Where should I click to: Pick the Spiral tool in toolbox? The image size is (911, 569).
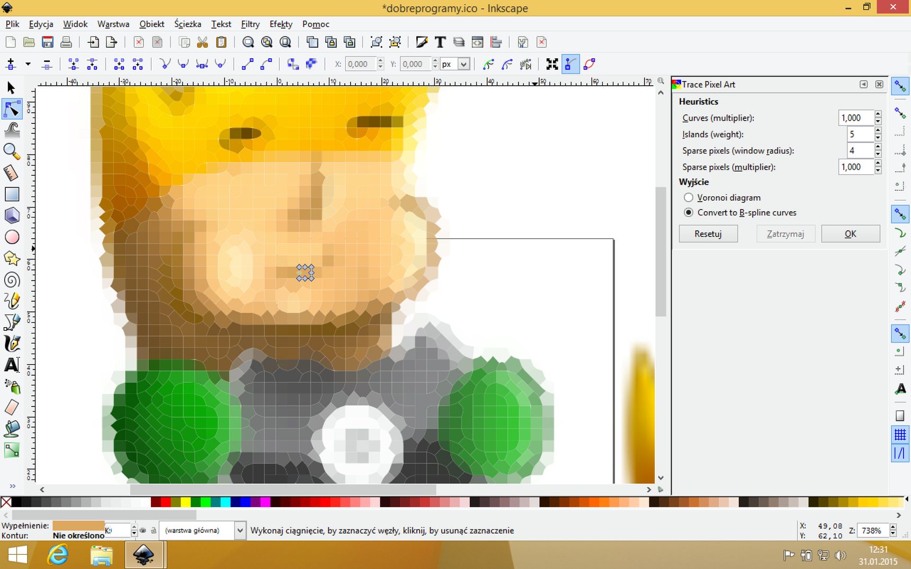(12, 280)
